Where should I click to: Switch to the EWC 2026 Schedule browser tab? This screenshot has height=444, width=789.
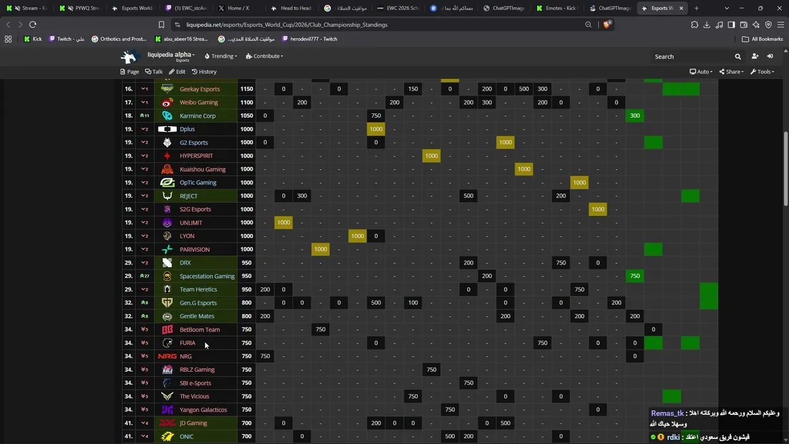coord(398,8)
